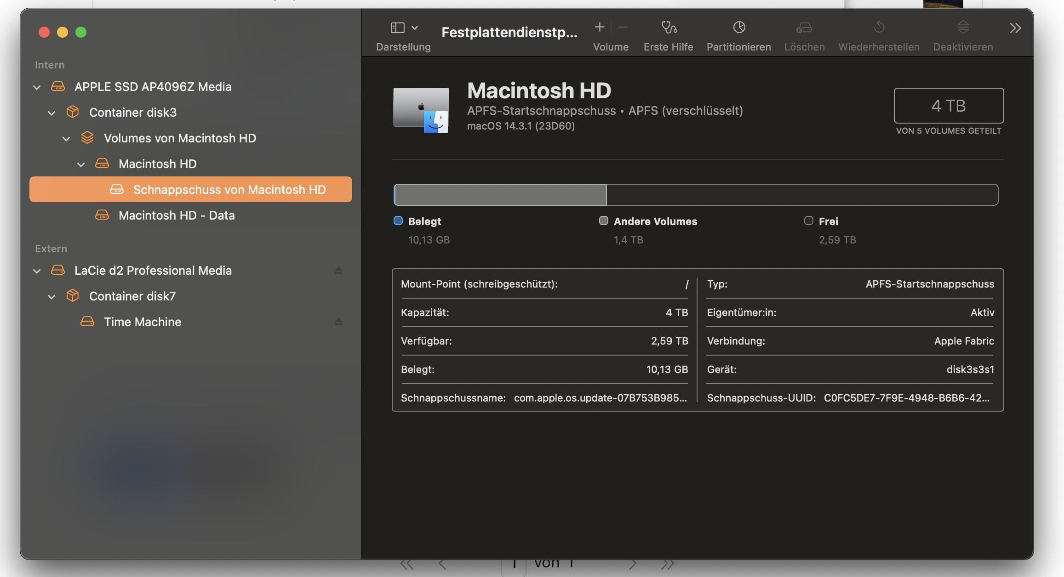Click the remove volume minus icon

coord(623,28)
